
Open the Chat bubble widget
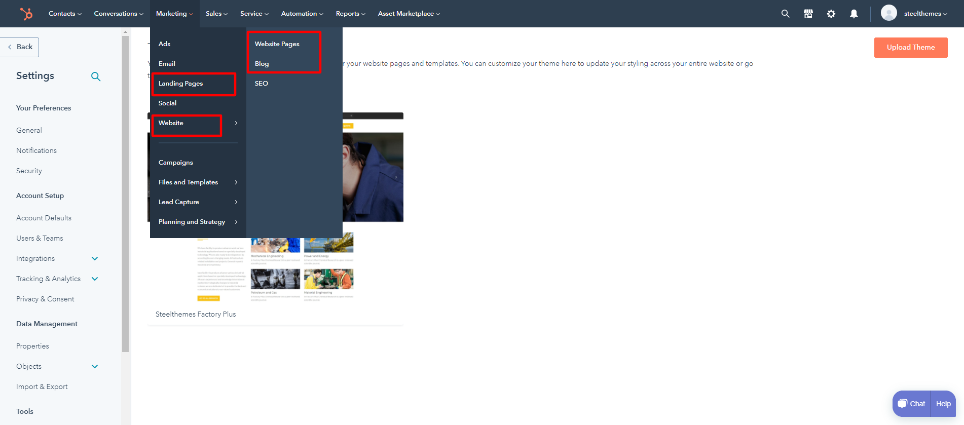point(911,404)
